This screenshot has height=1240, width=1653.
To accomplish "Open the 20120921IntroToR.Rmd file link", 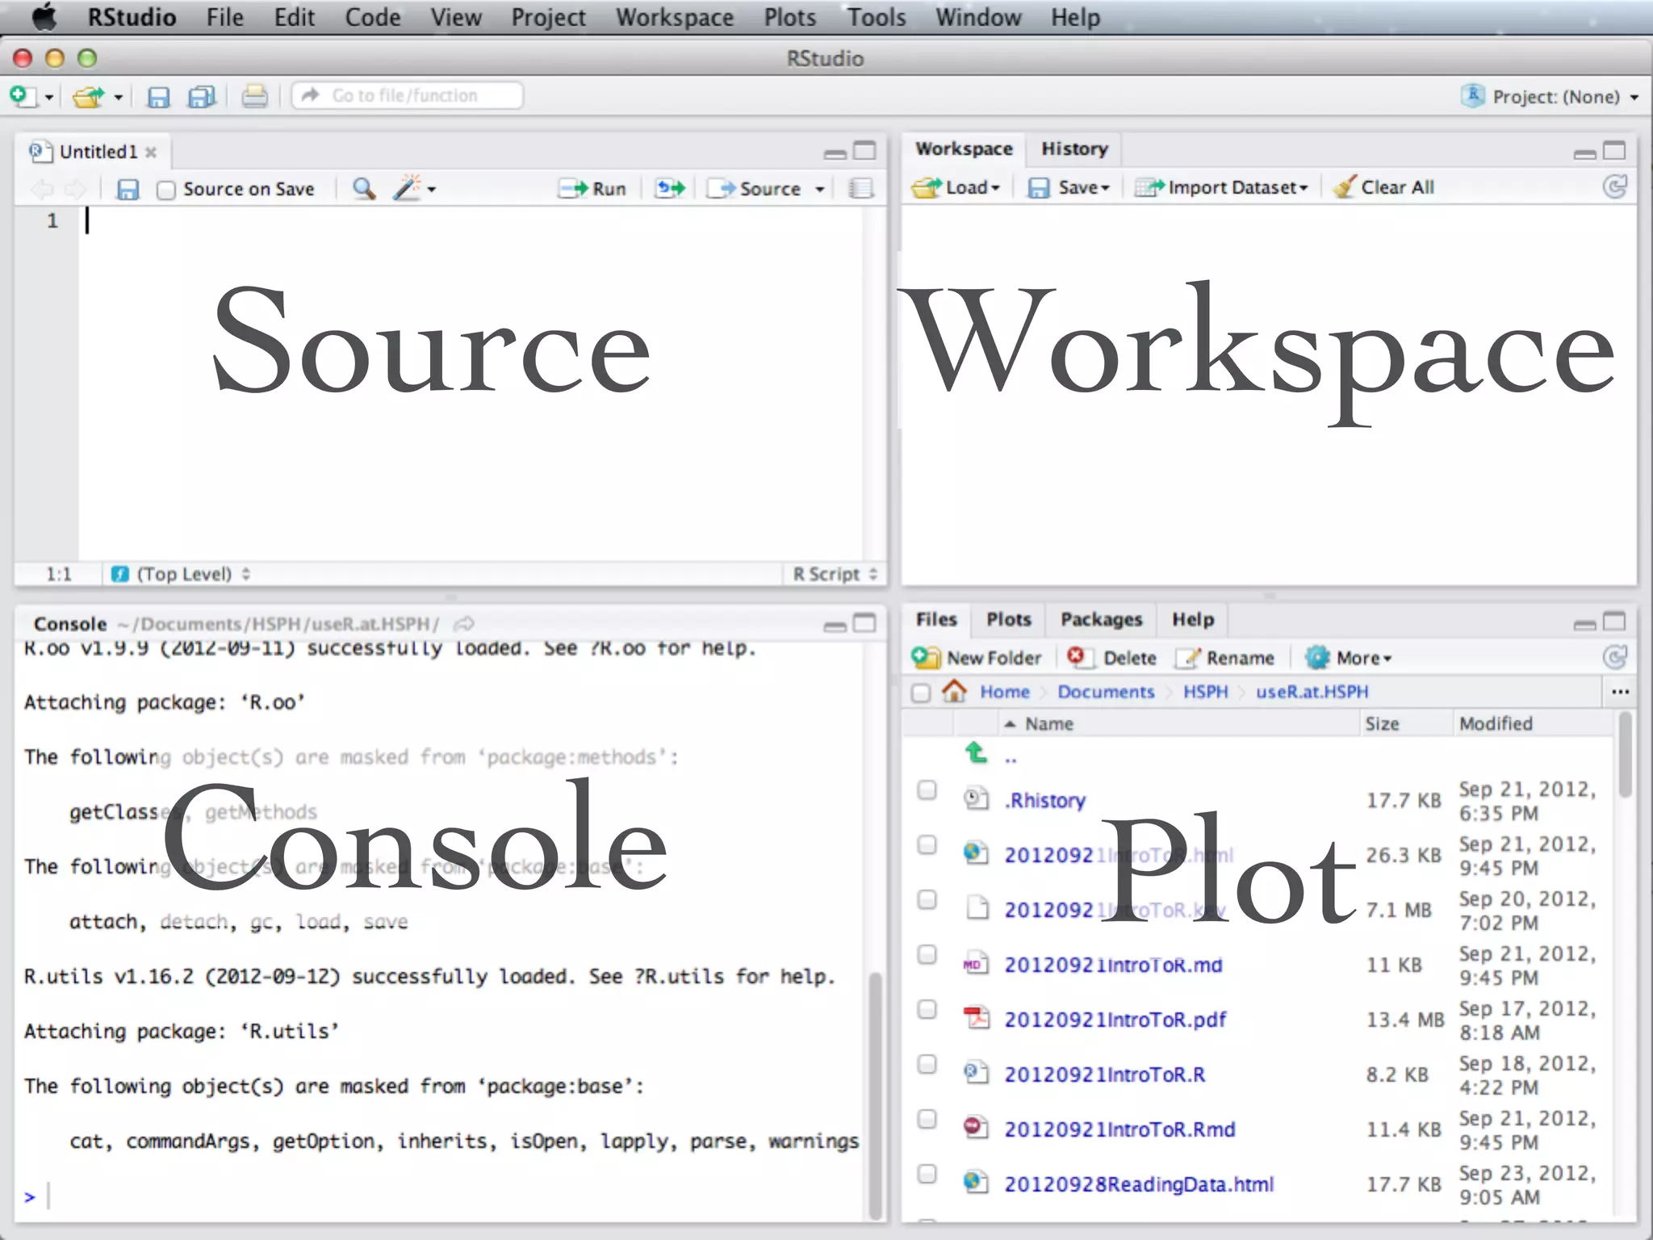I will tap(1119, 1129).
